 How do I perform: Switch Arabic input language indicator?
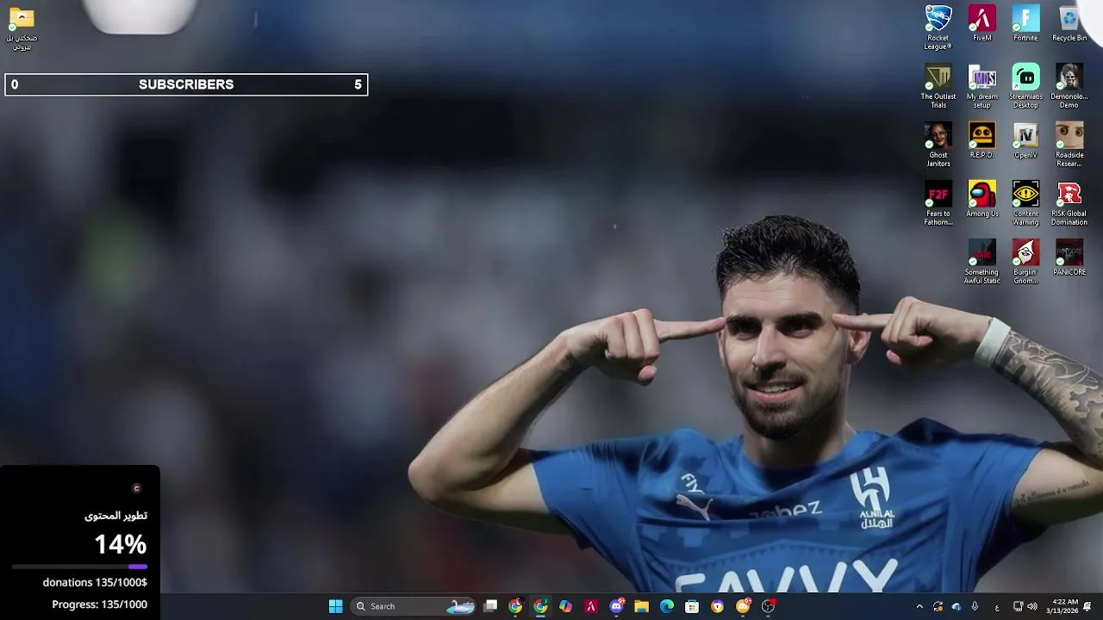pyautogui.click(x=997, y=607)
